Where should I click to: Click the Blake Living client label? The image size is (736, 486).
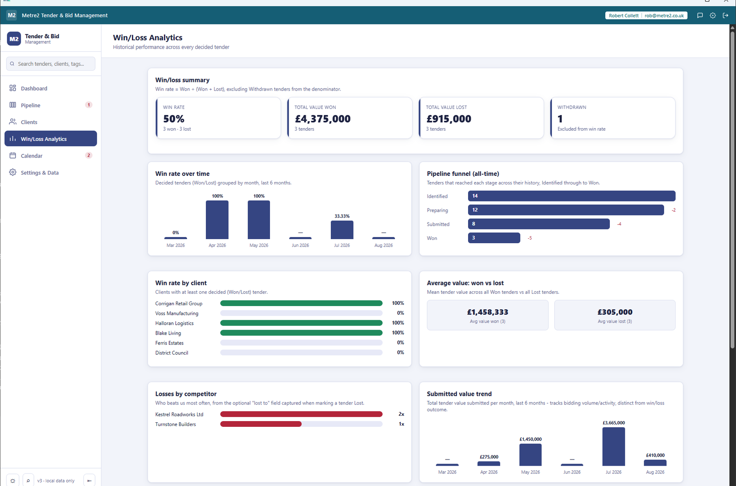coord(168,333)
